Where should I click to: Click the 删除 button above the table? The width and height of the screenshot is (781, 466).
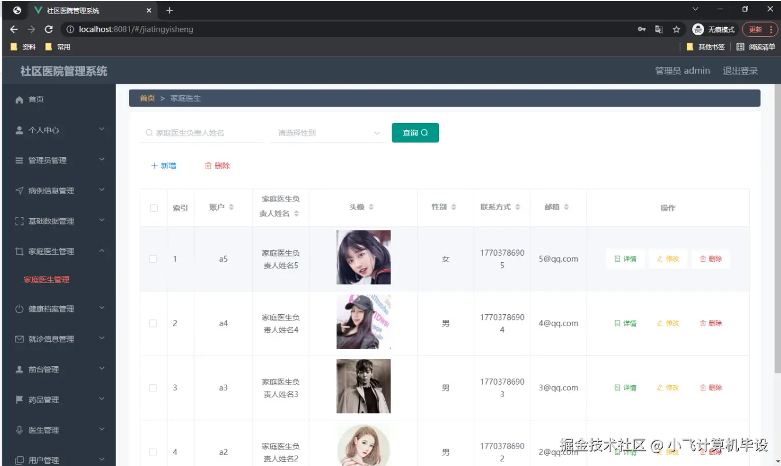[218, 166]
